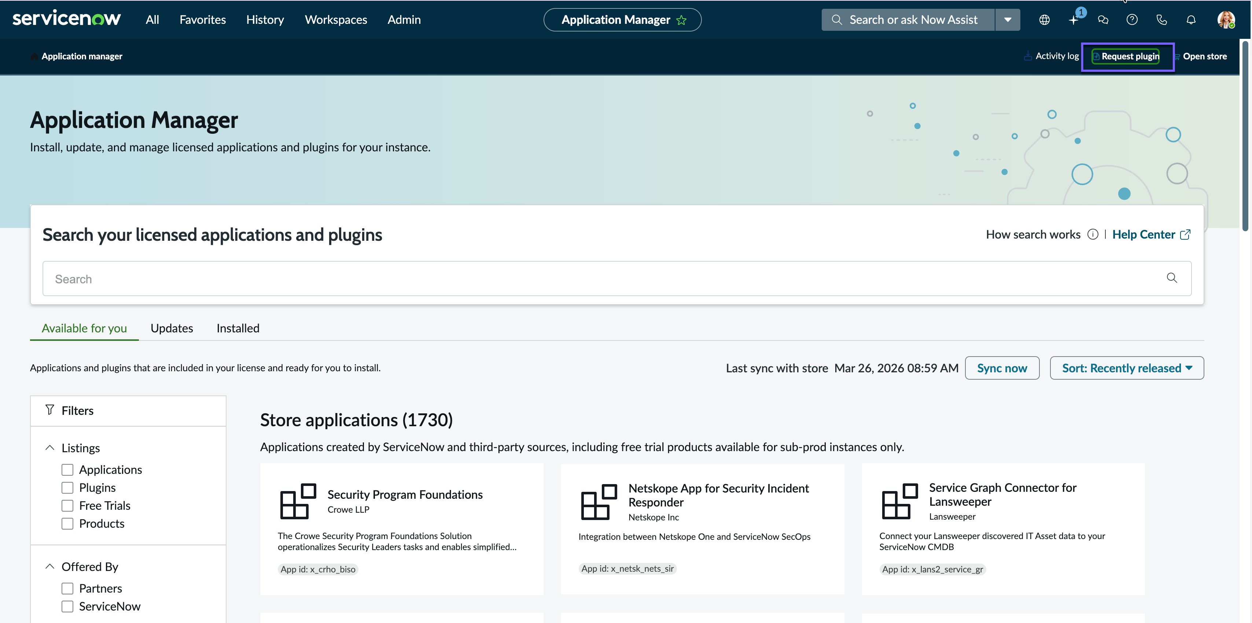1252x623 pixels.
Task: Click App id: x_crho_biso tag
Action: click(x=318, y=569)
